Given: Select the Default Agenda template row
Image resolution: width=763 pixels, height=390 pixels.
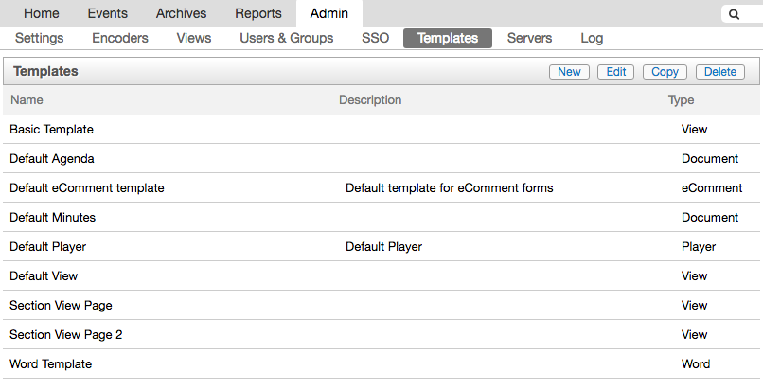Looking at the screenshot, I should (52, 159).
